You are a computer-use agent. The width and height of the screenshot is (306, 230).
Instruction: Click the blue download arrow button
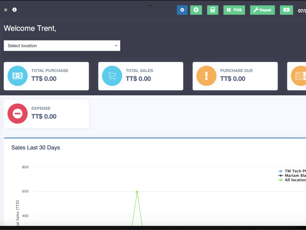(182, 10)
